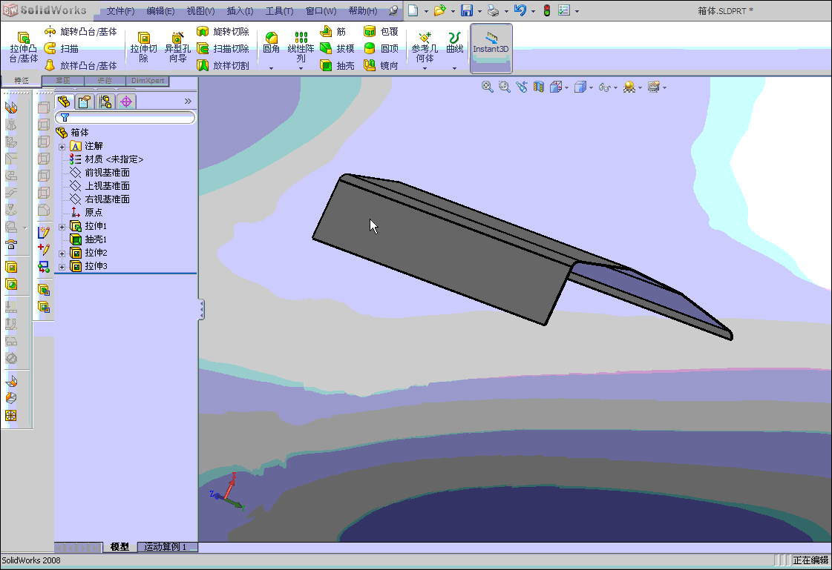The width and height of the screenshot is (832, 570).
Task: Select the Dome (圆顶) feature
Action: tap(381, 49)
